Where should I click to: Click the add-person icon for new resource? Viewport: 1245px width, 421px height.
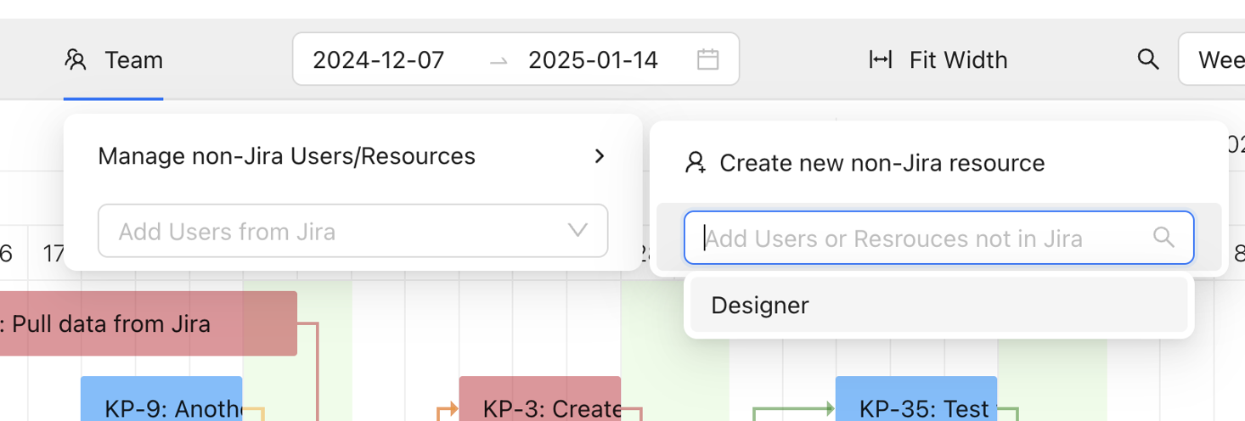tap(696, 163)
